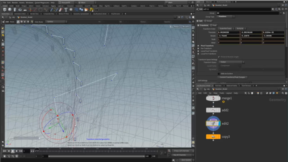Viewport: 288px width, 162px height.
Task: Open the Persp camera menu in viewport
Action: click(176, 27)
